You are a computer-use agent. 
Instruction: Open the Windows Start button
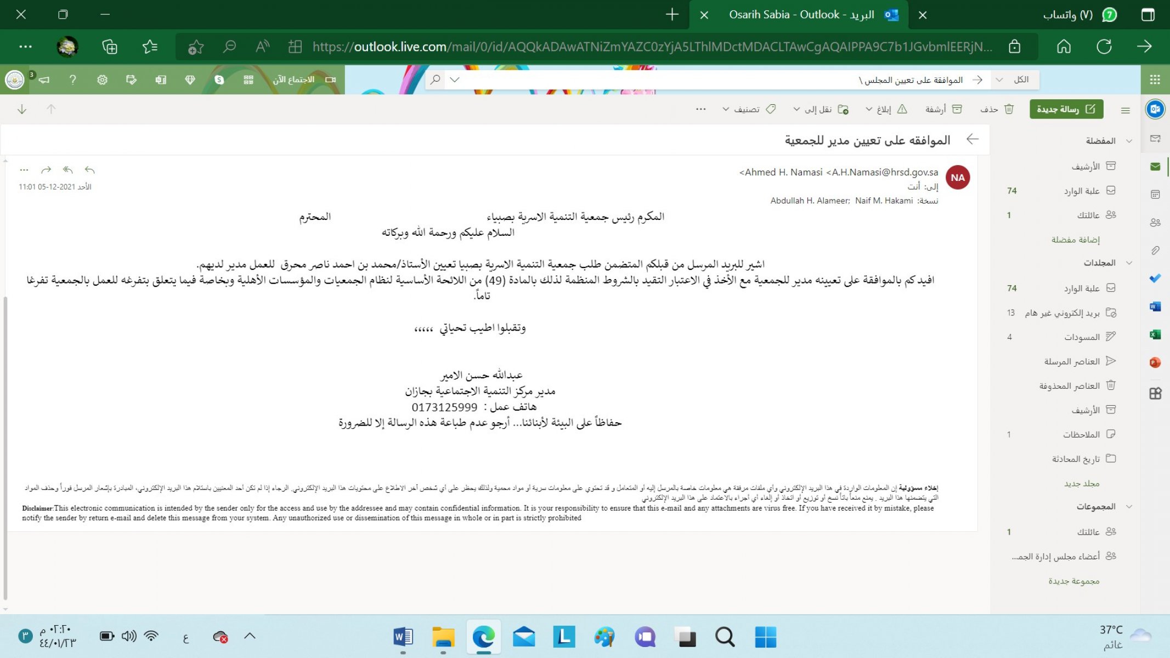pyautogui.click(x=765, y=637)
